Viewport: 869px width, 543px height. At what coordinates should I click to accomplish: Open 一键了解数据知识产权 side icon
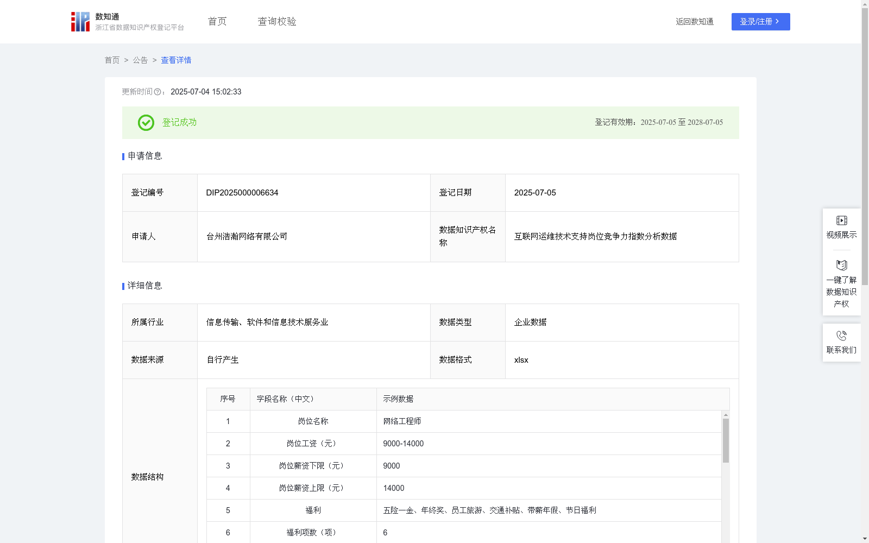point(842,266)
